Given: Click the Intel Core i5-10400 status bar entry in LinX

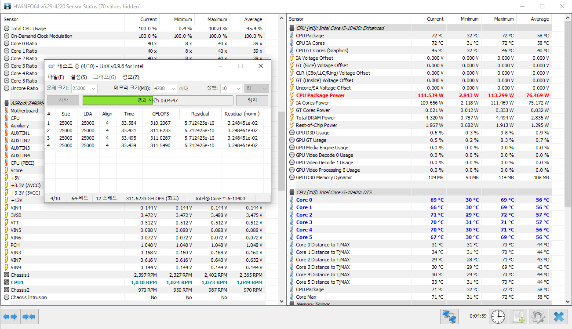Looking at the screenshot, I should [x=220, y=198].
